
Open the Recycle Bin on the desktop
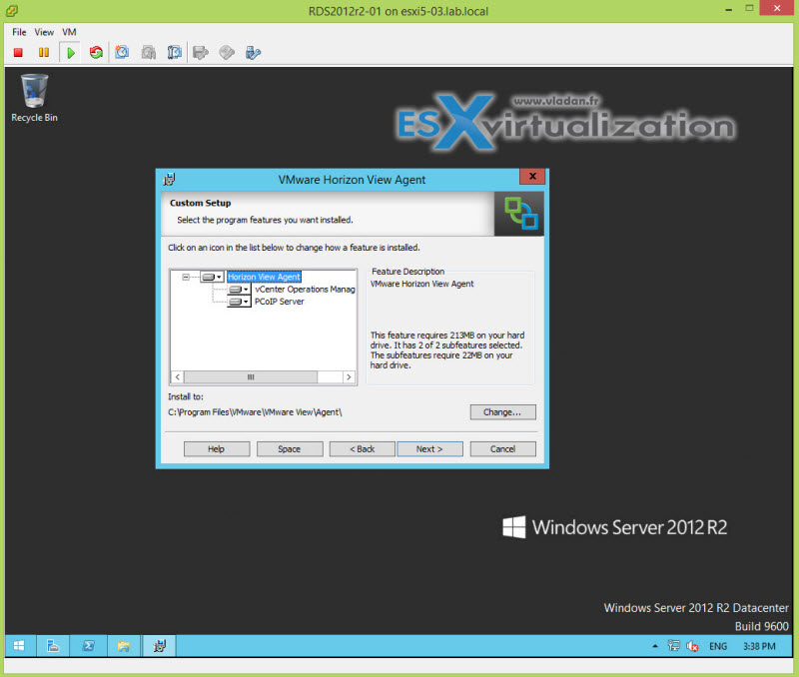[34, 98]
